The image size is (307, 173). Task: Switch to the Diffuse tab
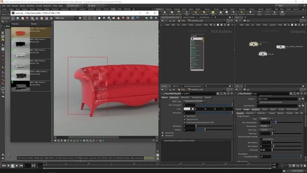click(x=165, y=98)
